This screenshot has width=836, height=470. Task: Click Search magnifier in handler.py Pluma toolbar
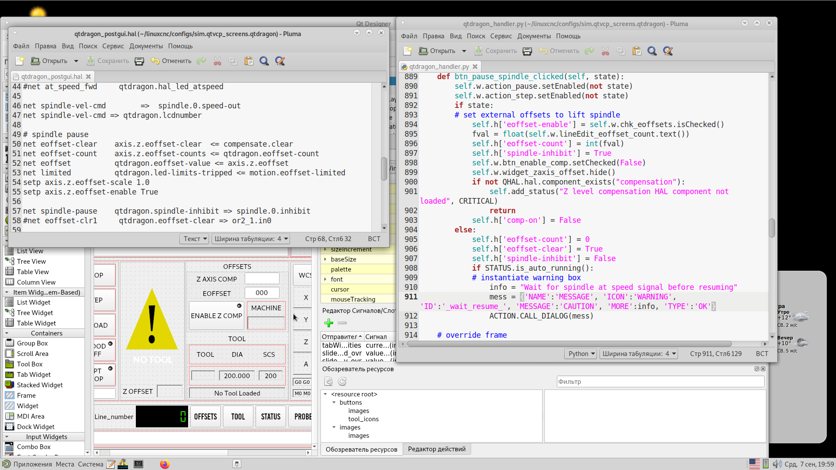652,51
